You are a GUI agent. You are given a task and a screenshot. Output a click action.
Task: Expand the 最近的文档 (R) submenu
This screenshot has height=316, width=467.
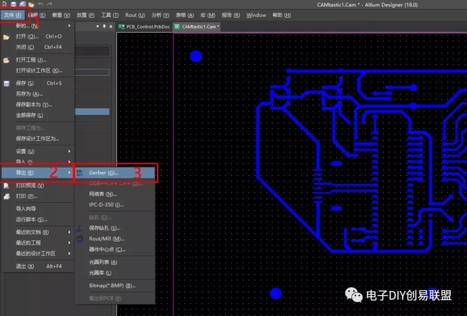point(38,232)
